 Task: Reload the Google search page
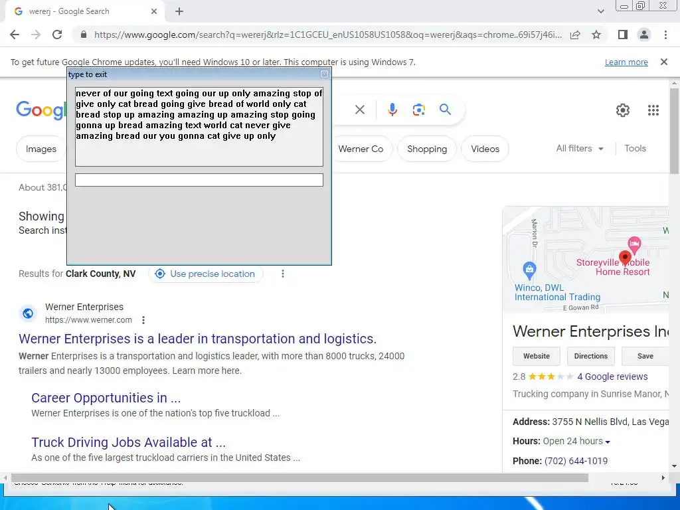(57, 35)
